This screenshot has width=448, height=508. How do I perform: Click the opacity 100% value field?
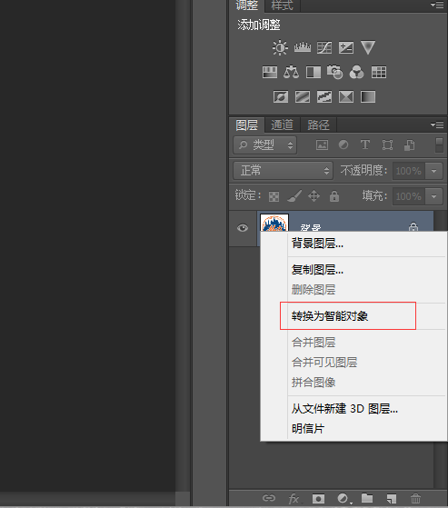pyautogui.click(x=409, y=171)
